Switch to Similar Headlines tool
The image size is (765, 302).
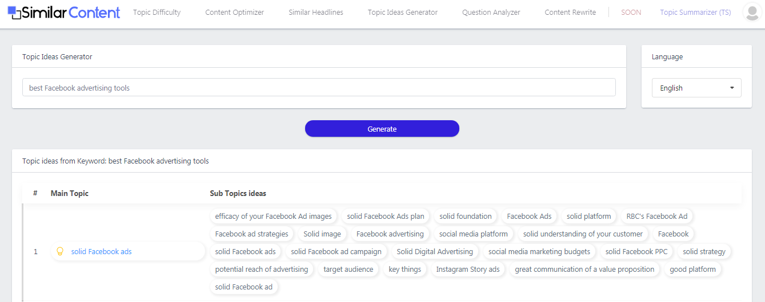tap(316, 13)
